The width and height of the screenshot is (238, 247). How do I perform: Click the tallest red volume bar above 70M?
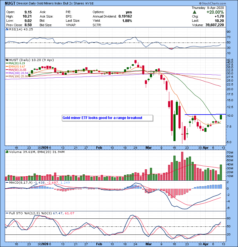[182, 166]
